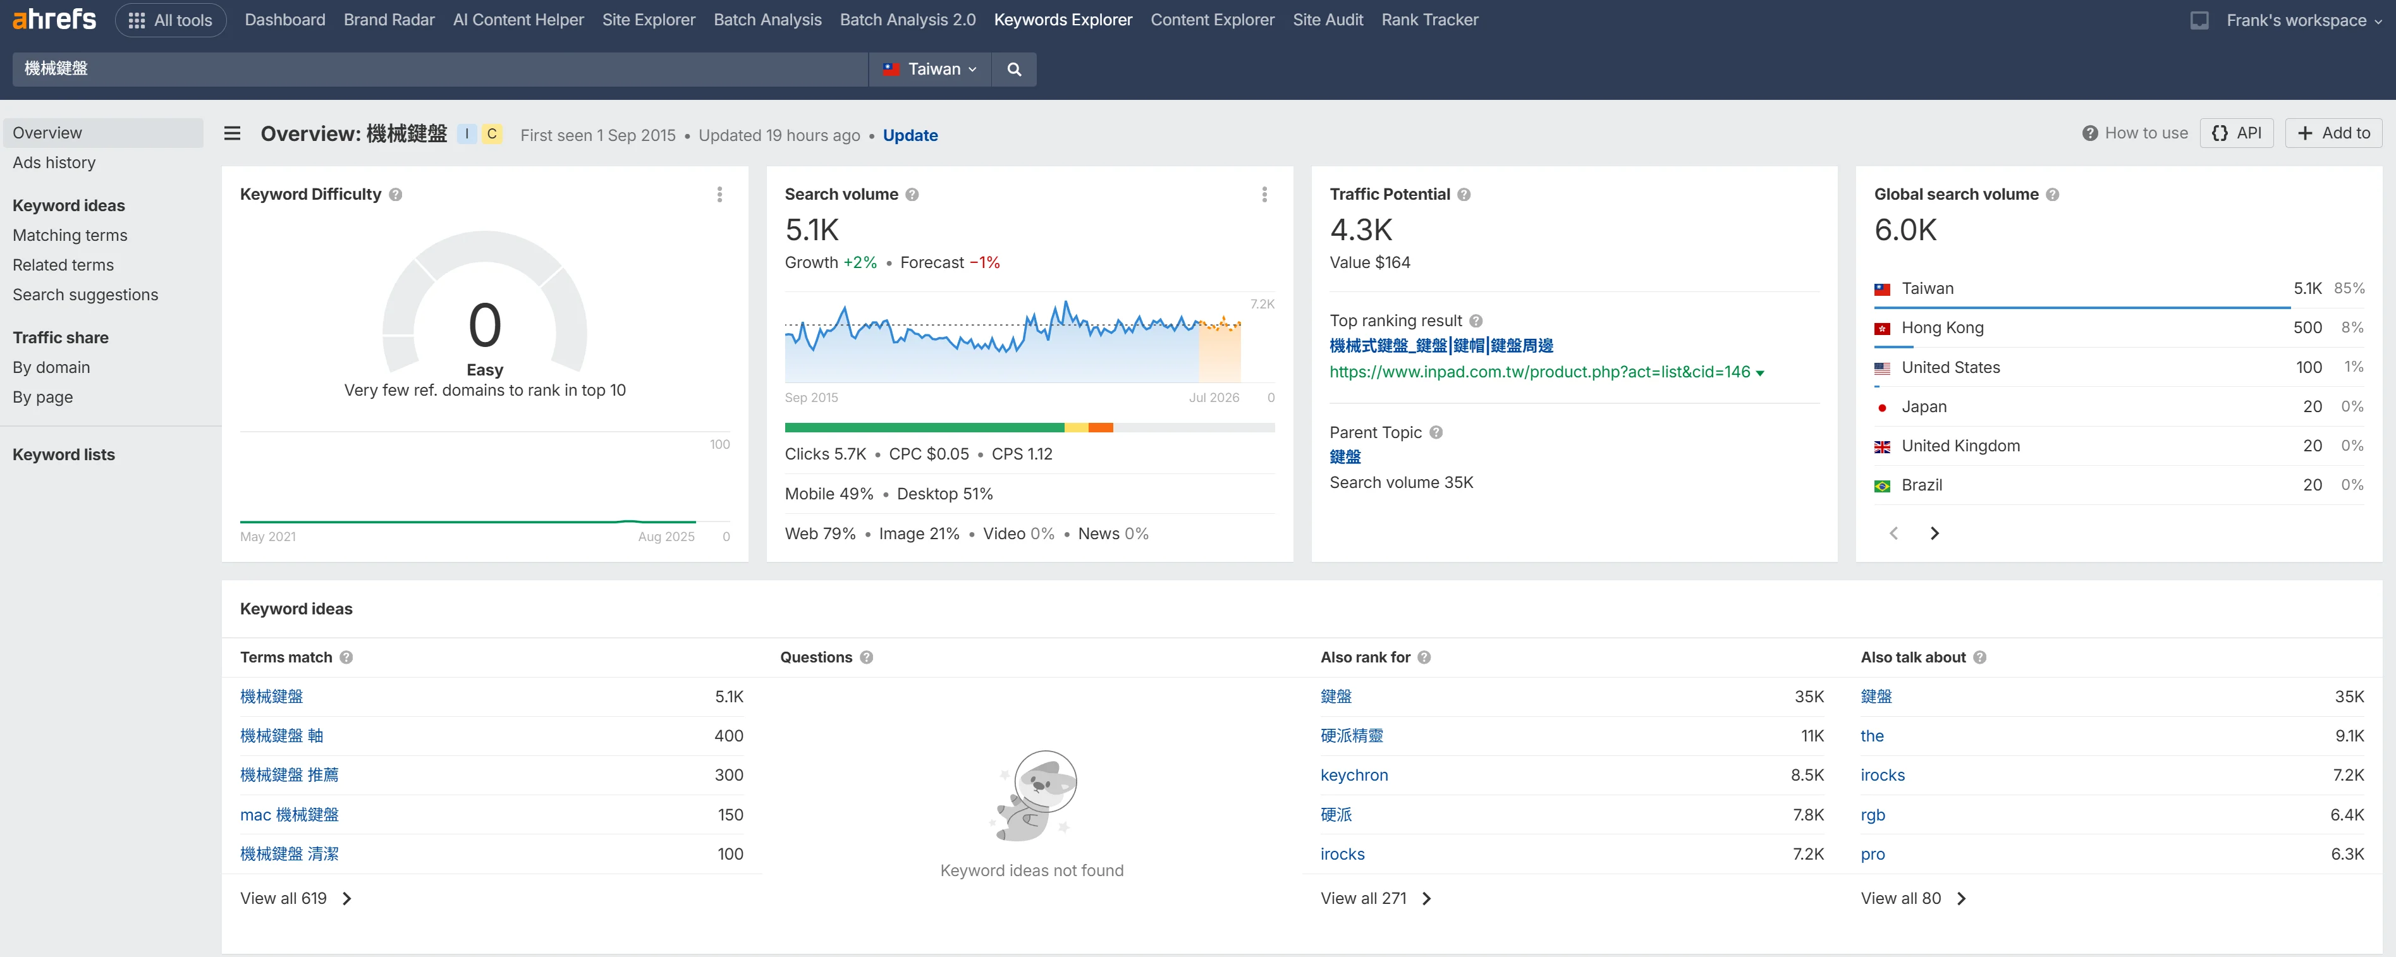Open the All tools grid menu
The width and height of the screenshot is (2396, 957).
[170, 20]
